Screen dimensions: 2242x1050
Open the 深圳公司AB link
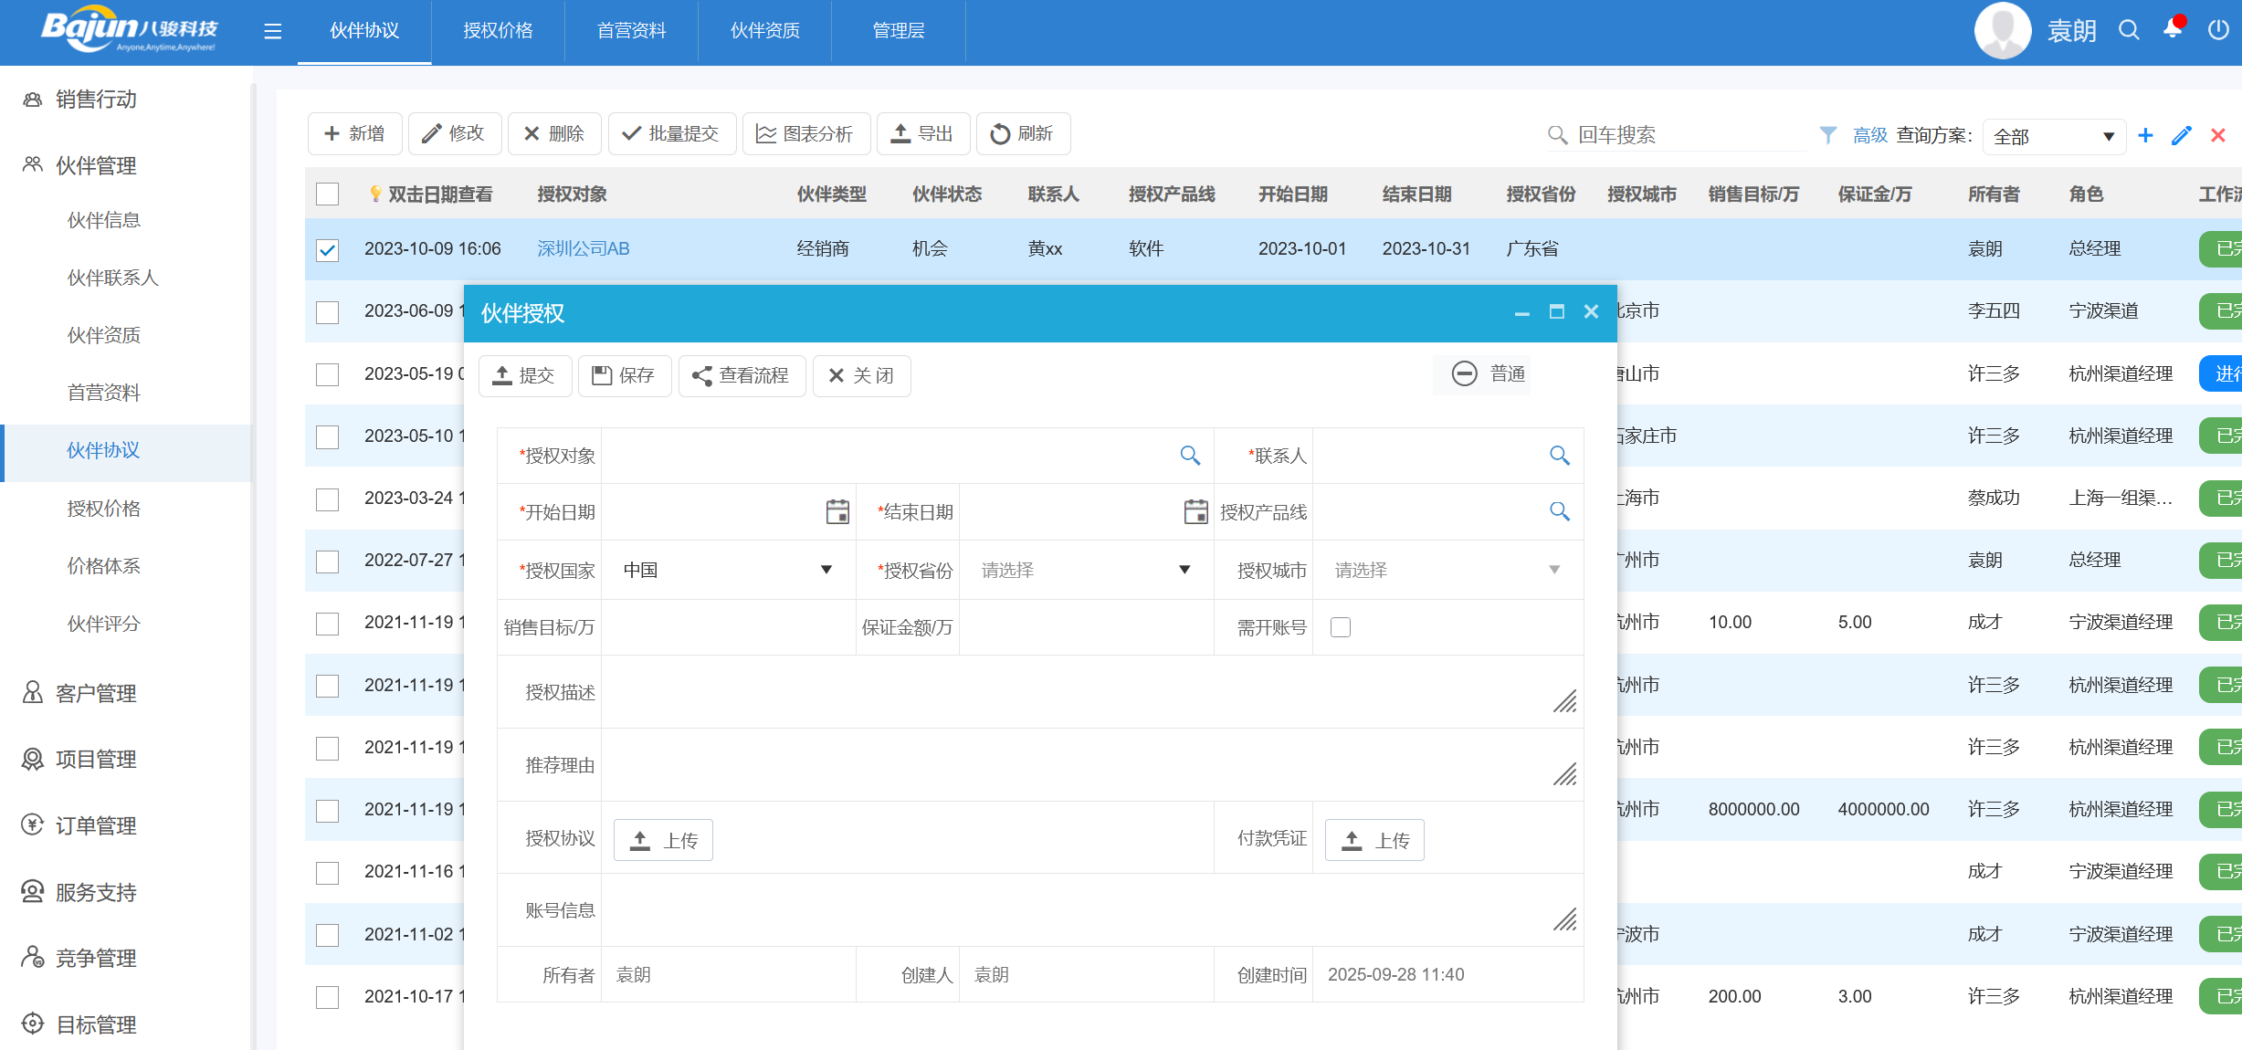coord(583,248)
